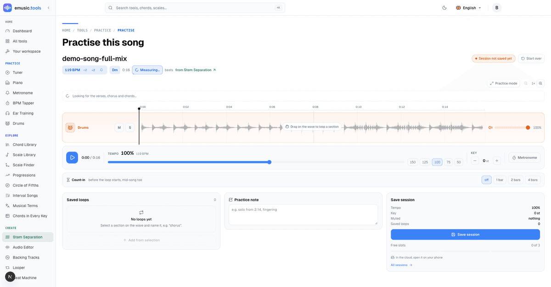Mute the Drums track with M
Viewport: 551px width, 287px height.
click(119, 128)
